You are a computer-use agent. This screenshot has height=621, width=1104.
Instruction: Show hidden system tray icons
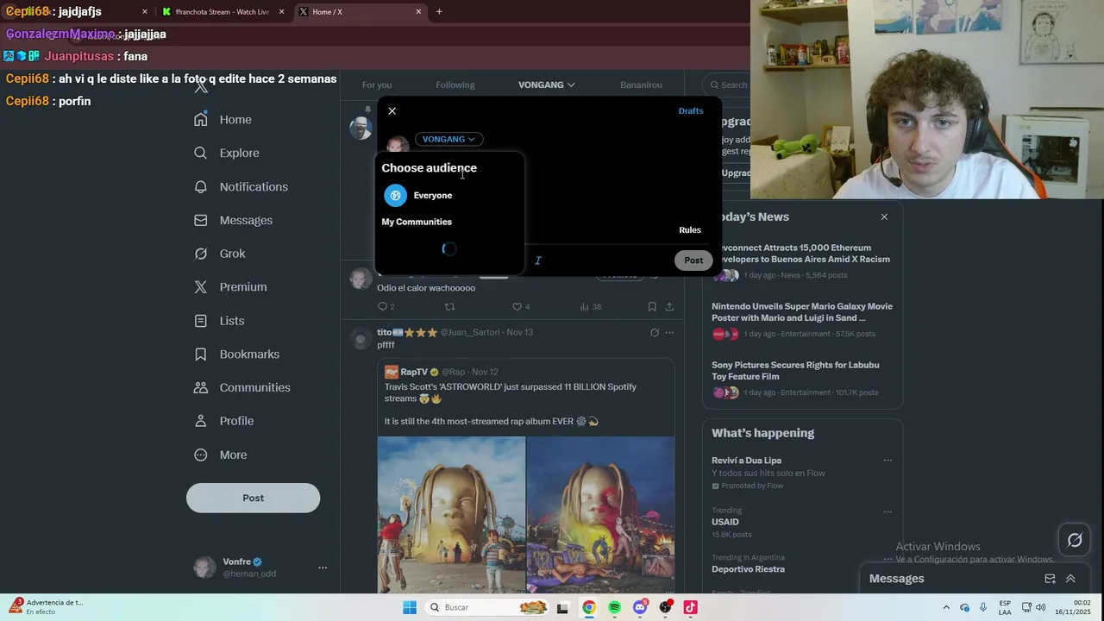(946, 607)
